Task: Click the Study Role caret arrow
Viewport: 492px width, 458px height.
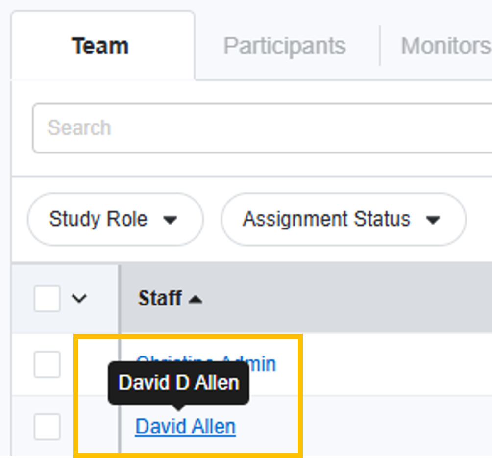Action: pos(170,220)
